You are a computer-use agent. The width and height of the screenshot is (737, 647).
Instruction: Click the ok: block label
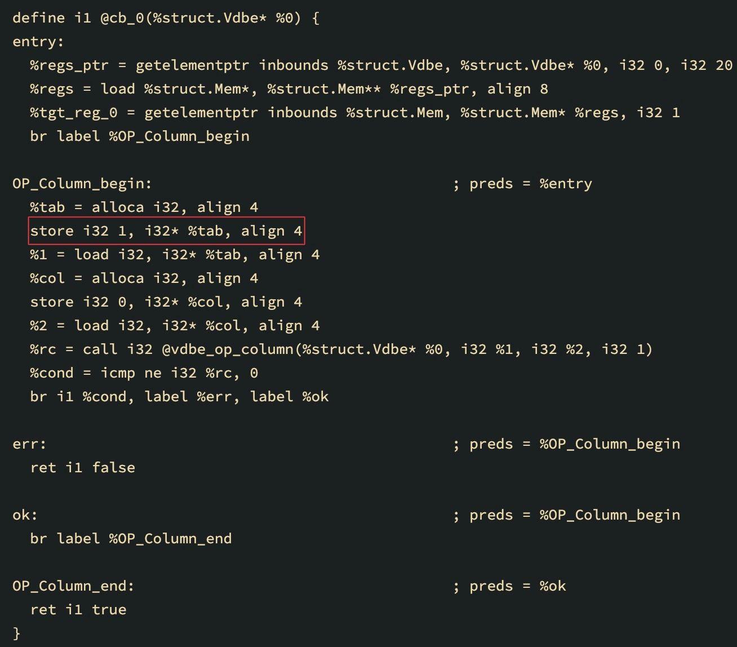25,515
